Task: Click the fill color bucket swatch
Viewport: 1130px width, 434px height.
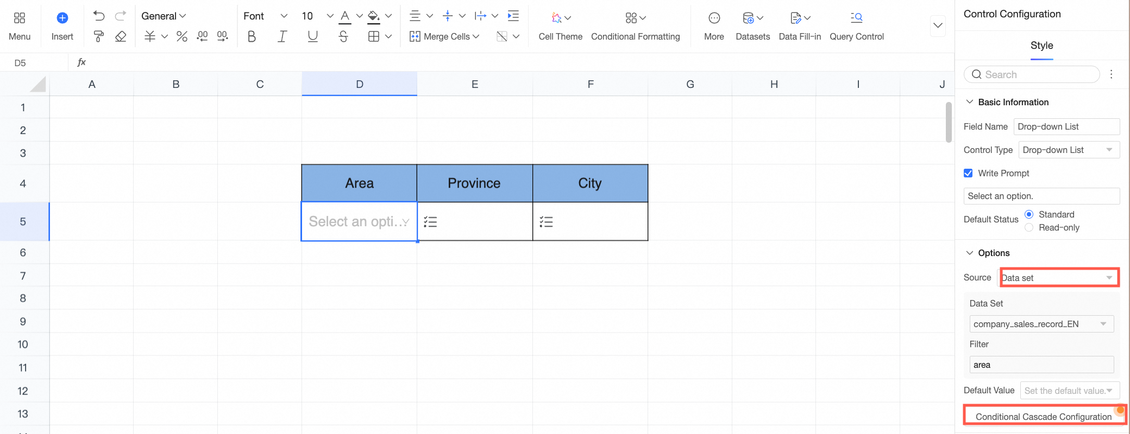Action: coord(373,16)
